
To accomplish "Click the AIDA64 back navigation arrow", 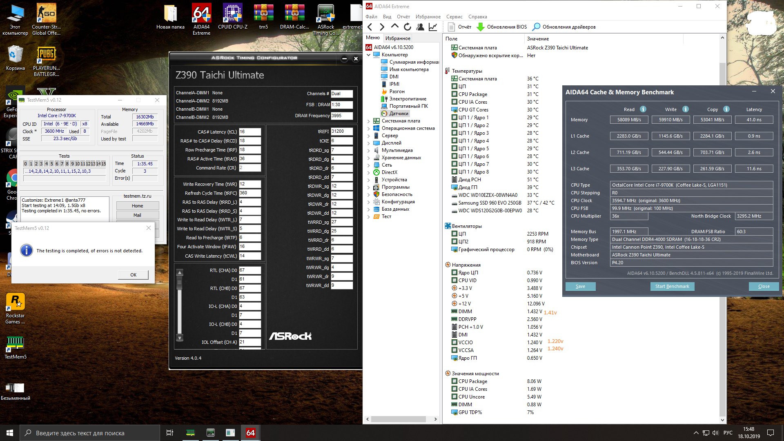I will (370, 27).
